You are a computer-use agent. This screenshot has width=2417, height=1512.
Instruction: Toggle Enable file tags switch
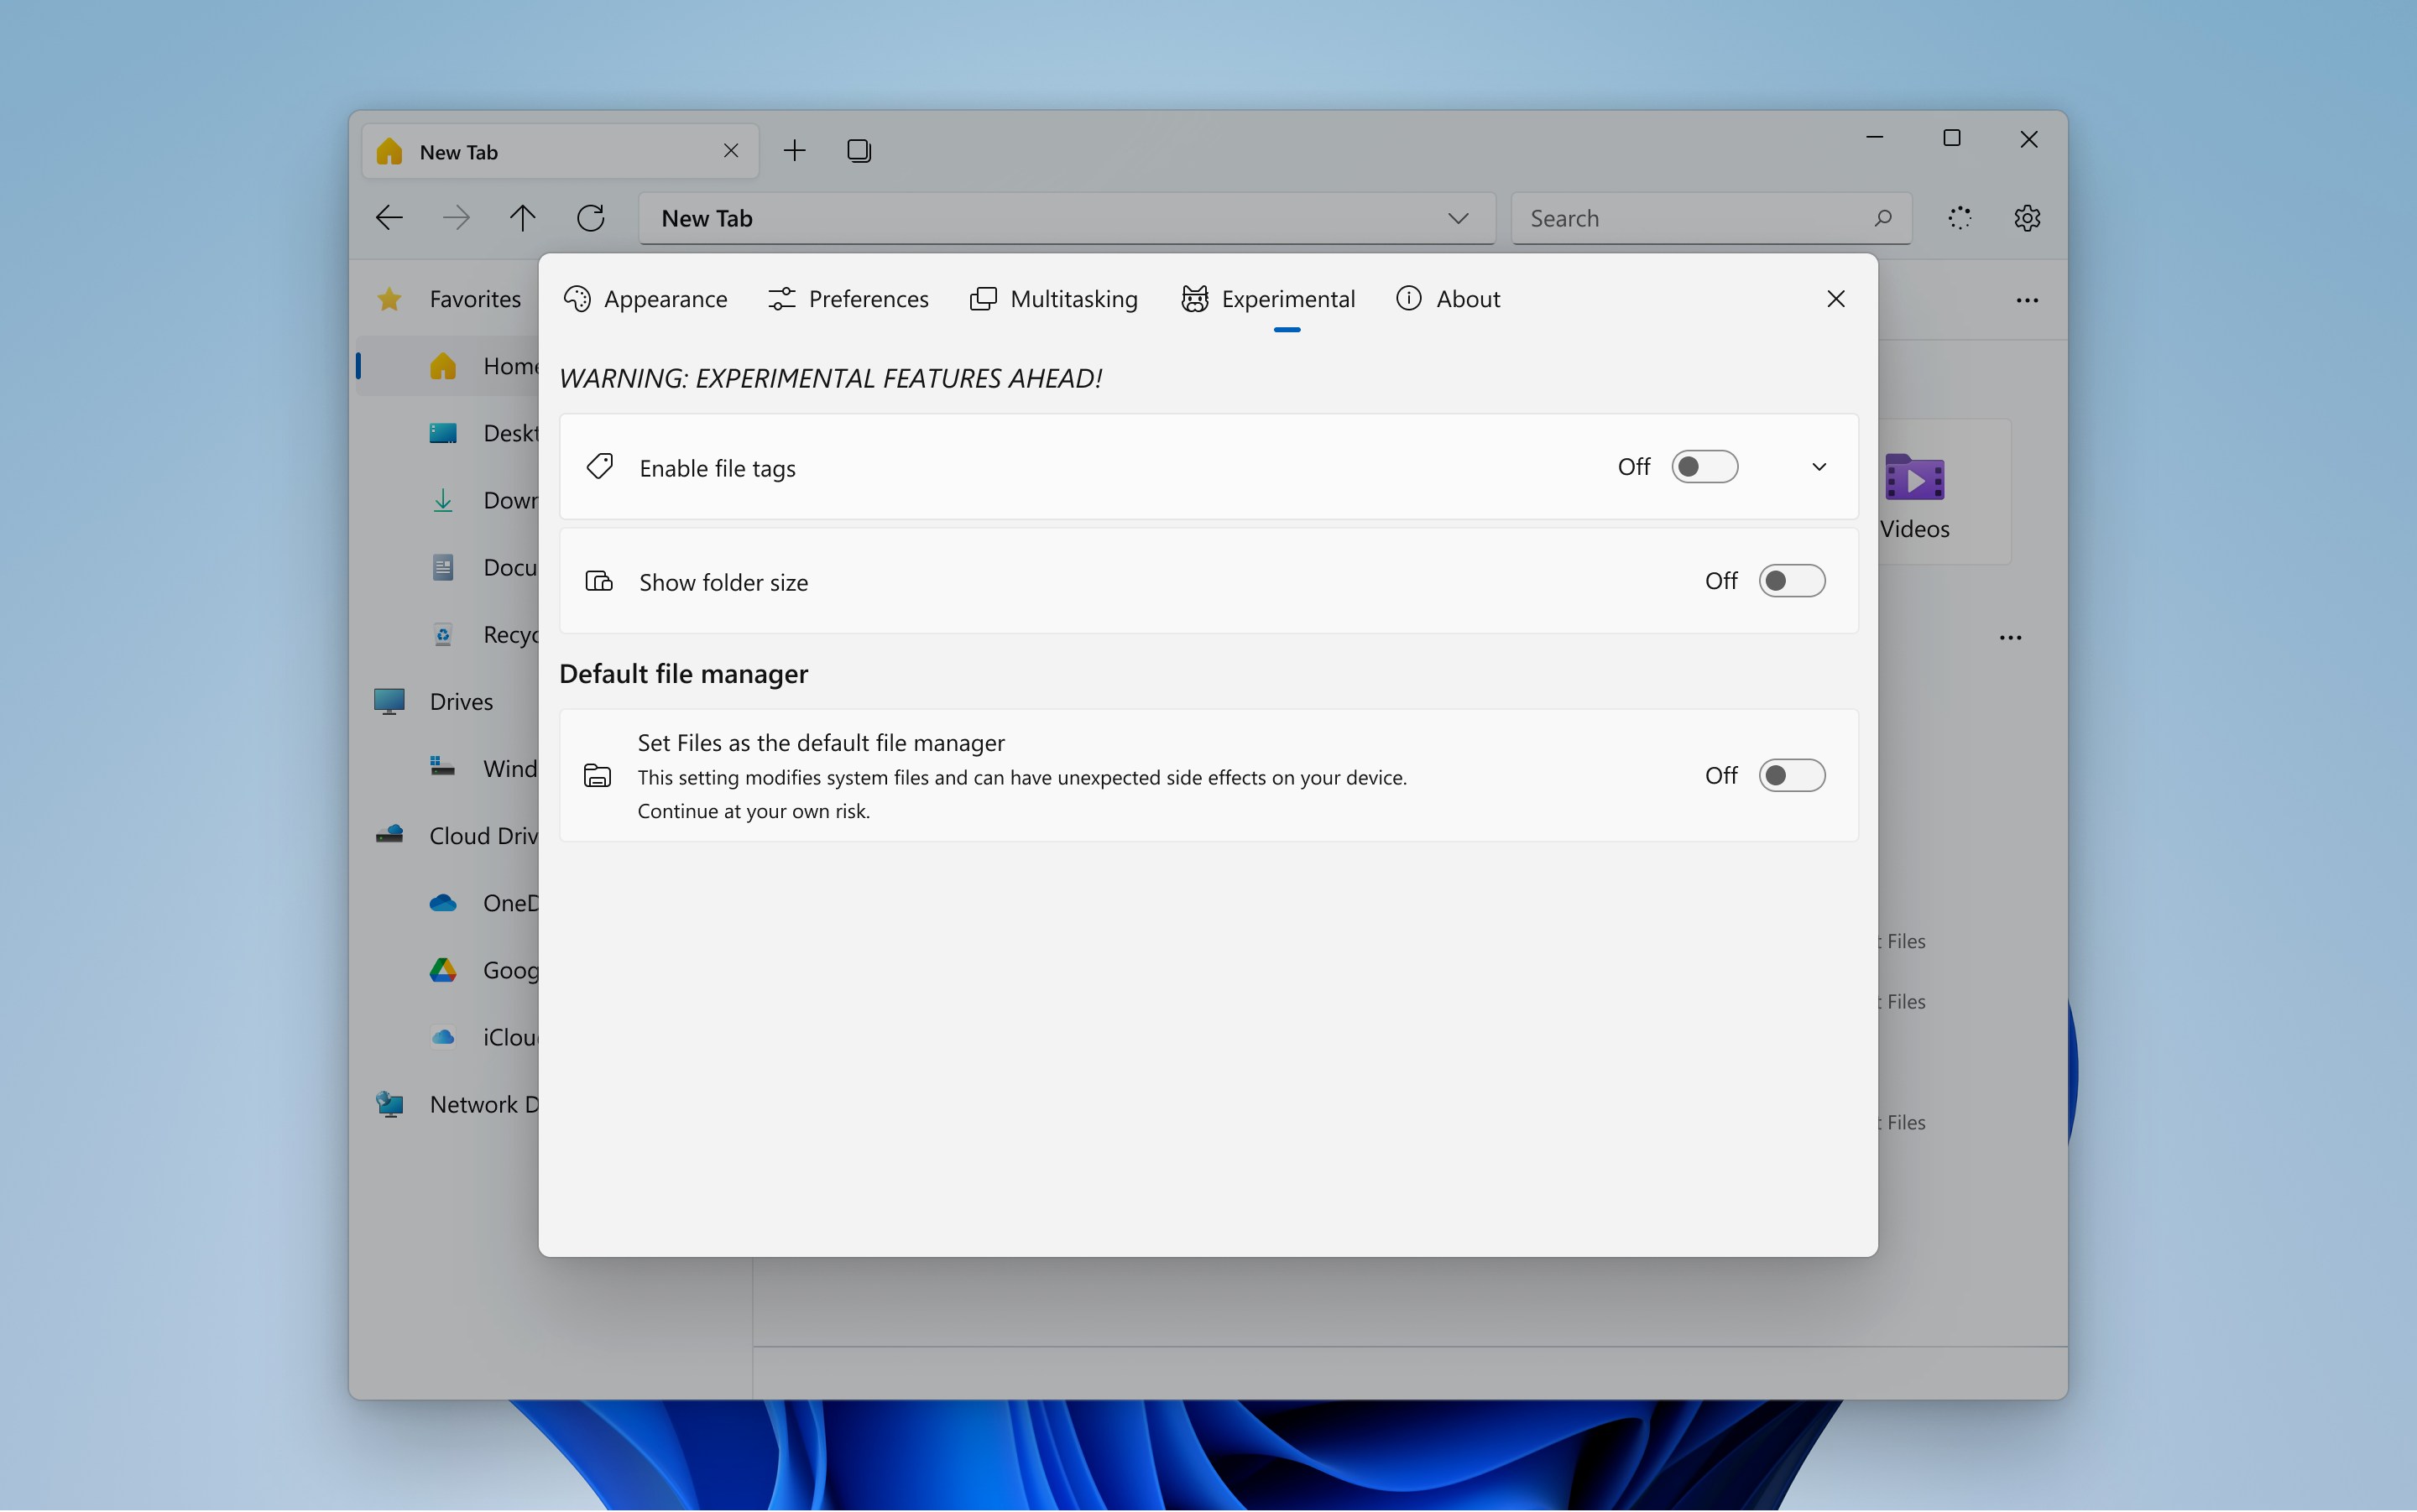[1705, 467]
